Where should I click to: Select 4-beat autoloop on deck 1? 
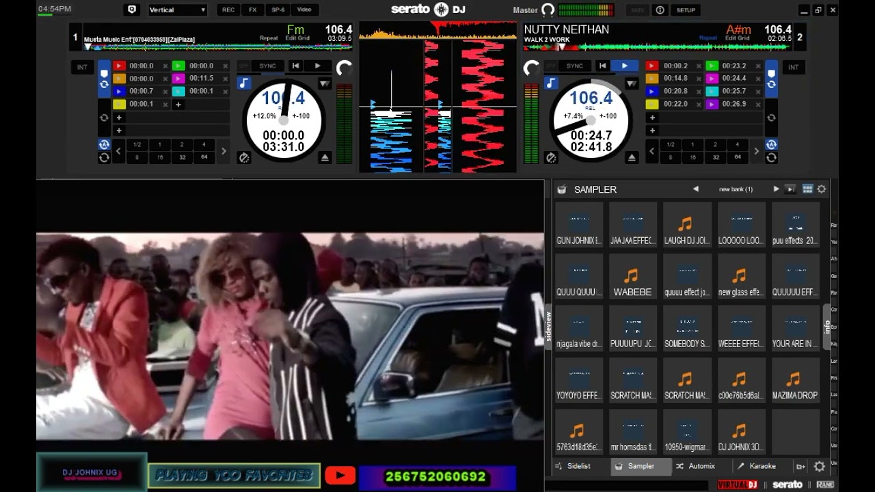(204, 145)
